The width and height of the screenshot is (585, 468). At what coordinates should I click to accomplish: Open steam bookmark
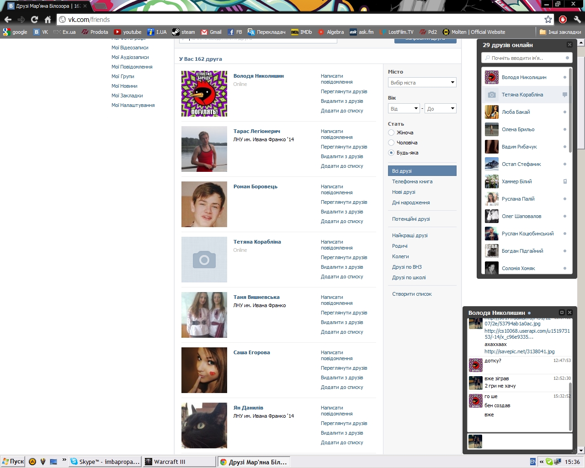[184, 32]
